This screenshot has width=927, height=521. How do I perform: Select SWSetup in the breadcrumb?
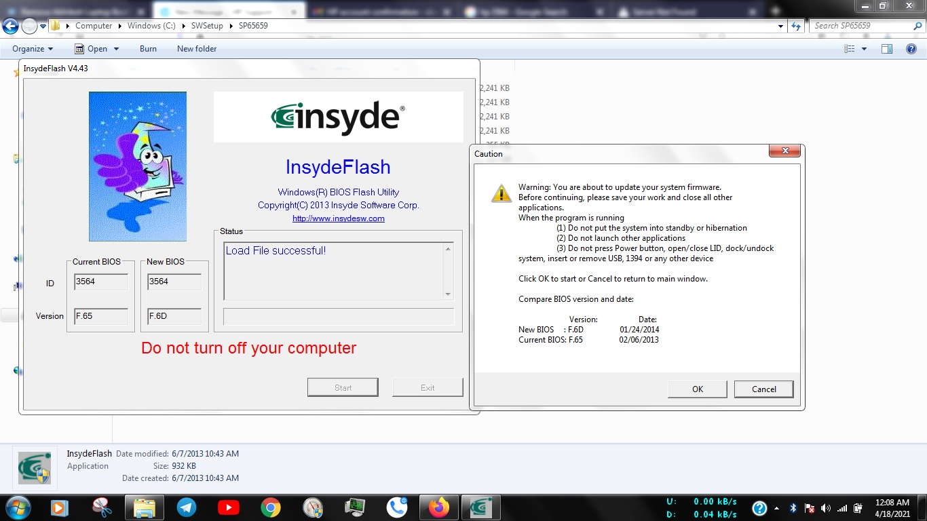(x=208, y=26)
